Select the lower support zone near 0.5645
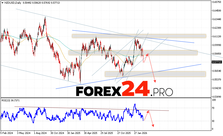This screenshot has height=136, width=223. 155,74
